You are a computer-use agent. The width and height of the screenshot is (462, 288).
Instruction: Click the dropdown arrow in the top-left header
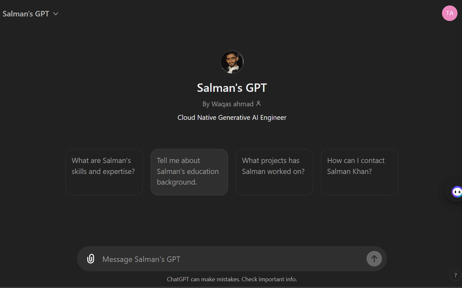[x=55, y=14]
